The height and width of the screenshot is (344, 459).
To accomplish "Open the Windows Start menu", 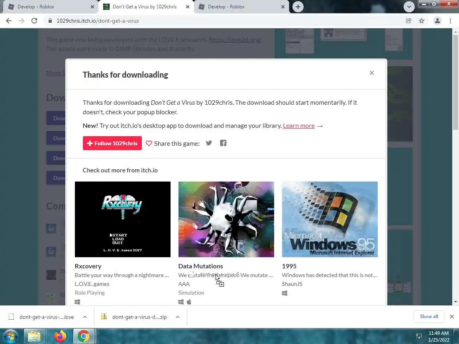I will (x=10, y=336).
